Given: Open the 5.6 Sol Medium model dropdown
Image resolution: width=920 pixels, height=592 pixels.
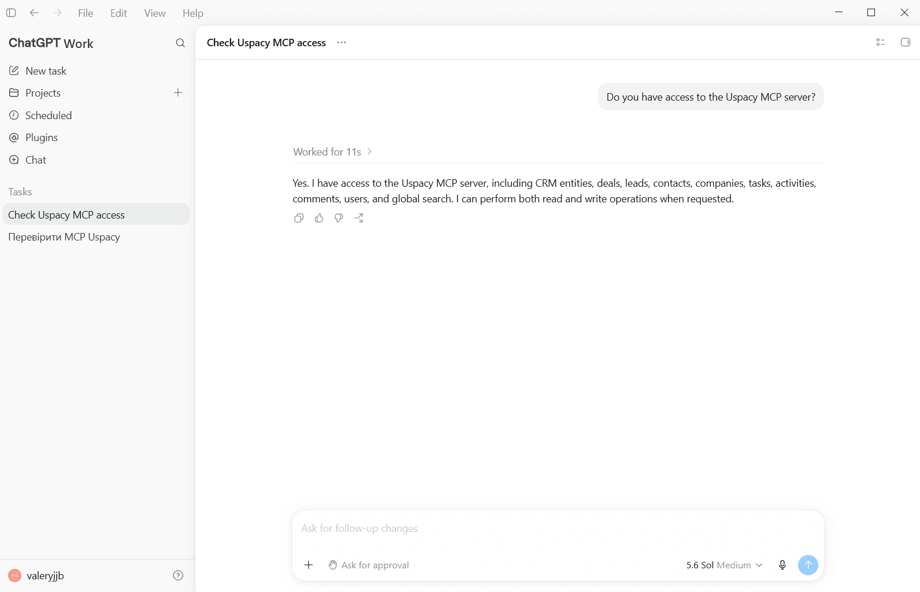Looking at the screenshot, I should [725, 565].
